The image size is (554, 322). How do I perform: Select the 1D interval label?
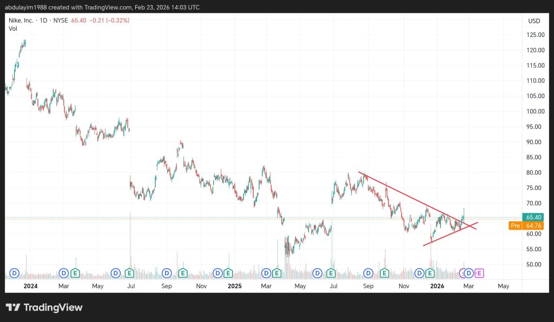(x=43, y=21)
